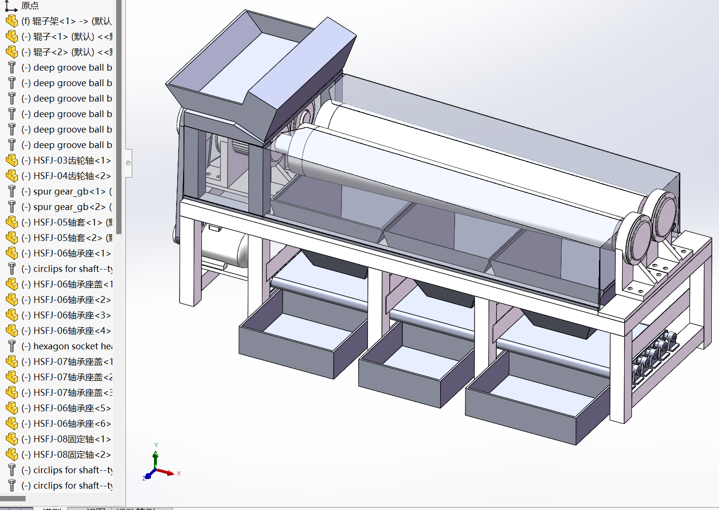Image resolution: width=719 pixels, height=510 pixels.
Task: Click the feature tree vertical scrollbar thumb
Action: [x=119, y=116]
